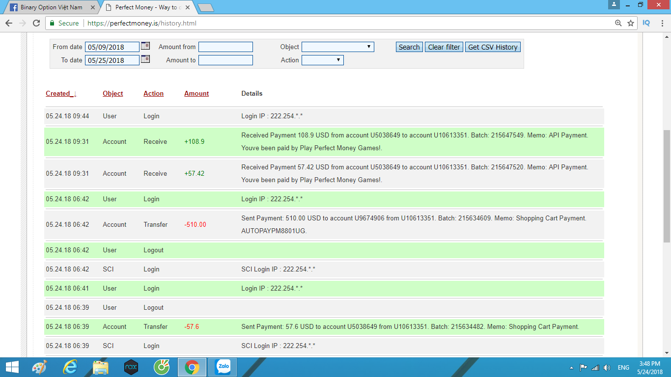Reload the Perfect Money page

(x=36, y=23)
